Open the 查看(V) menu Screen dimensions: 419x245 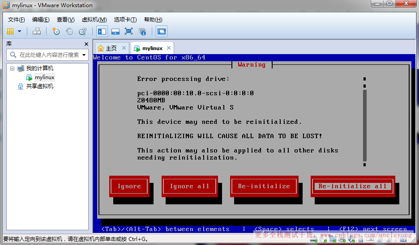point(65,20)
